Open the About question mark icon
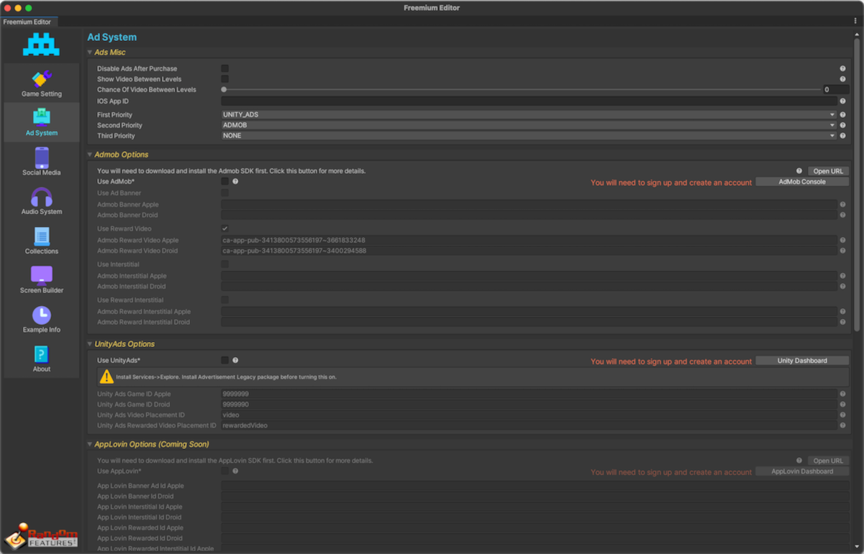864x554 pixels. 41,354
